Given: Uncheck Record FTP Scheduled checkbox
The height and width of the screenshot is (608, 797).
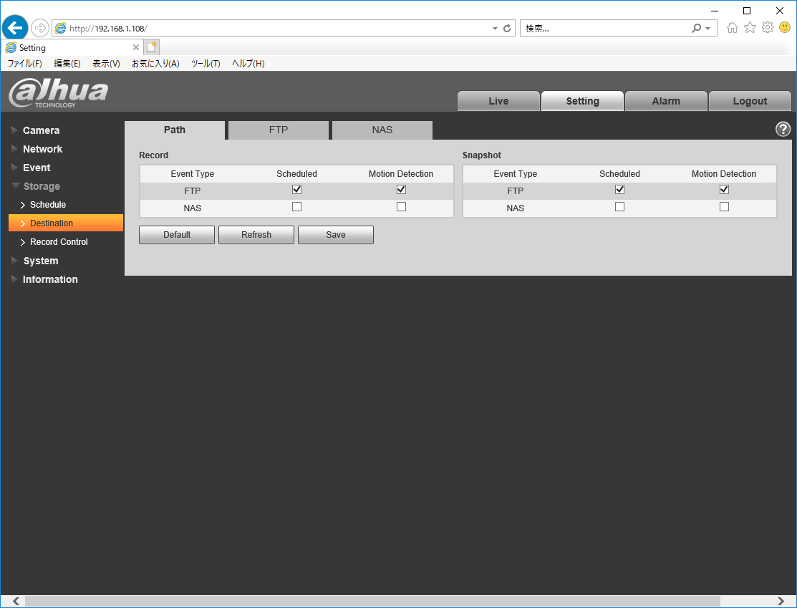Looking at the screenshot, I should 297,190.
